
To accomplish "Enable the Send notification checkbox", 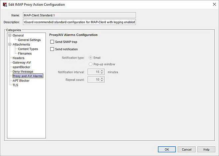I will click(x=52, y=49).
